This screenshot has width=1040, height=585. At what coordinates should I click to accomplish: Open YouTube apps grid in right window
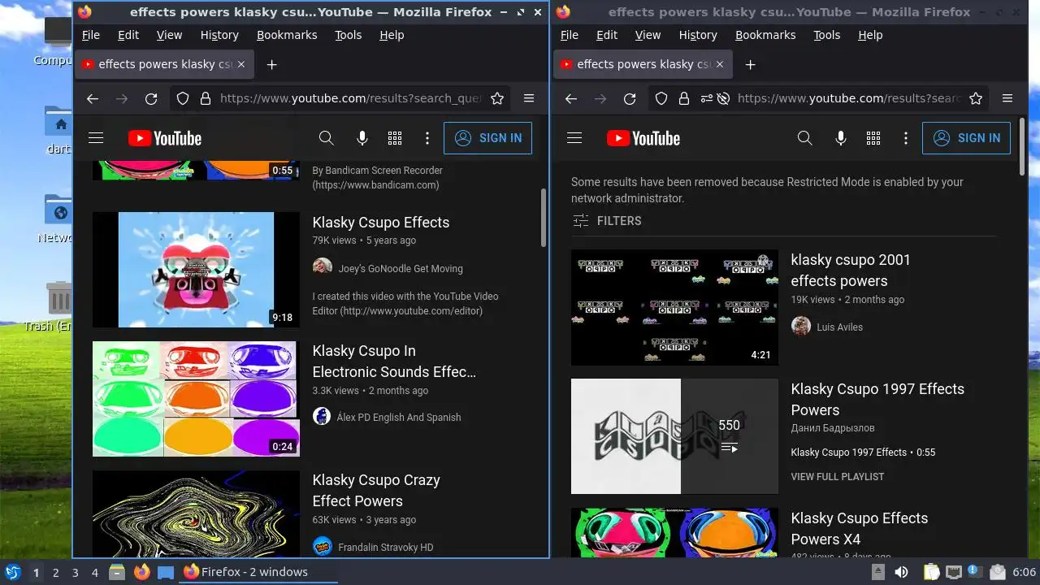pos(873,138)
